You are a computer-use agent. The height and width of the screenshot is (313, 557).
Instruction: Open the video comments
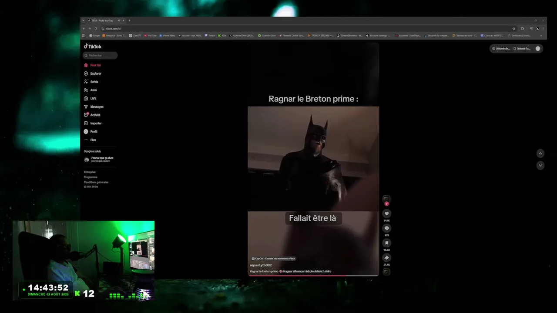coord(386,228)
